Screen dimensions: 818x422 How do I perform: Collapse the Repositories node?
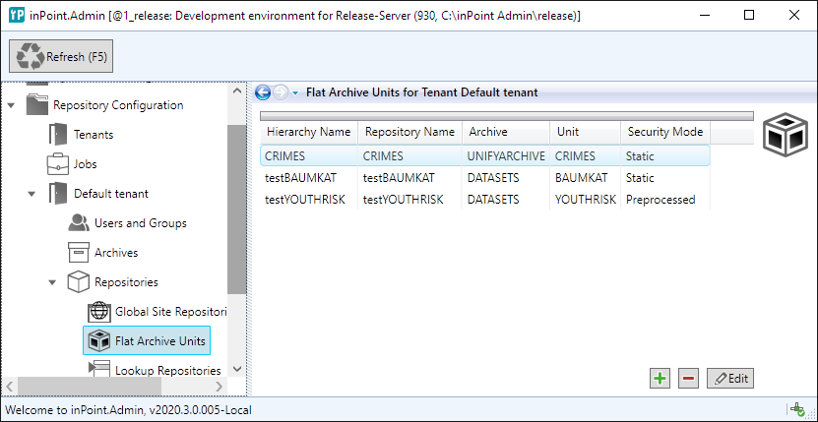coord(53,282)
